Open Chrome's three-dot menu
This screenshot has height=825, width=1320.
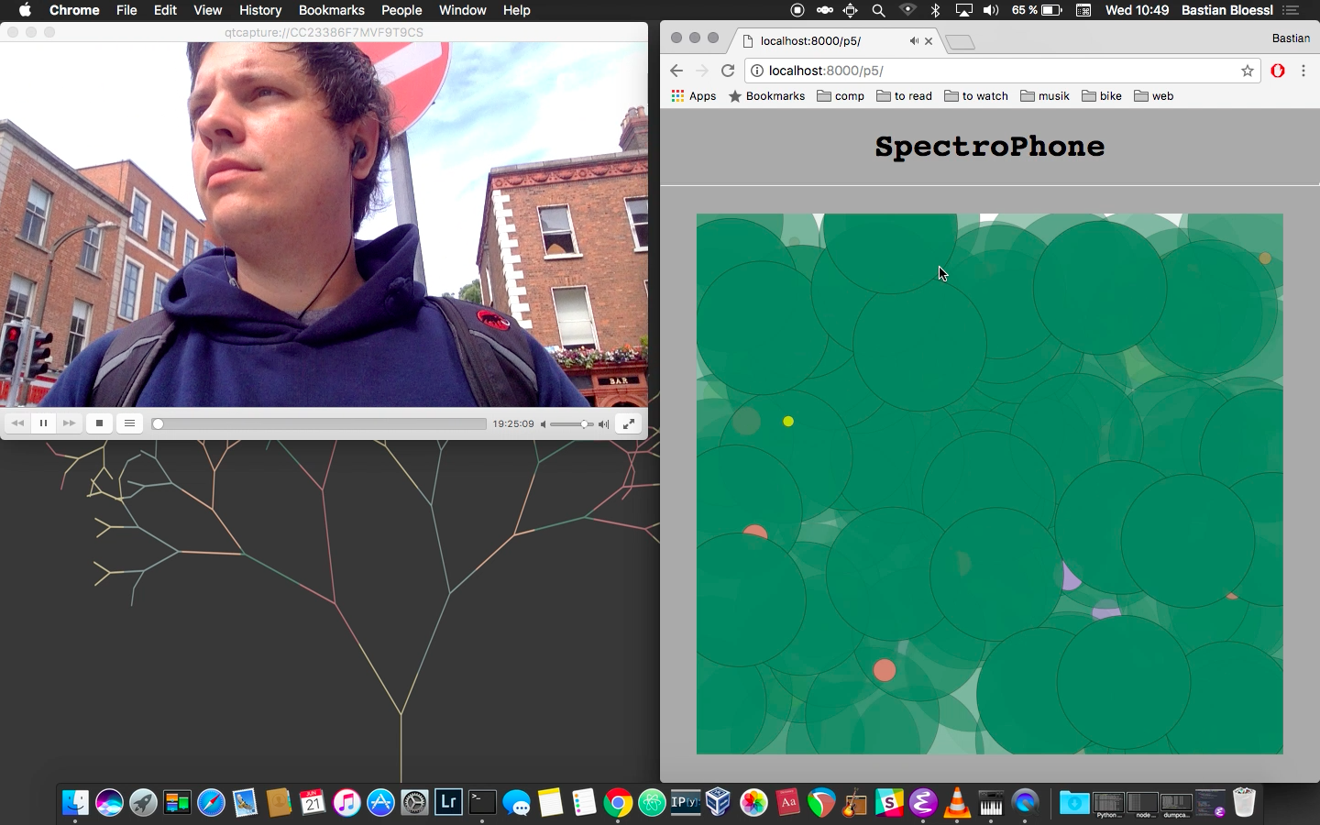pos(1303,71)
